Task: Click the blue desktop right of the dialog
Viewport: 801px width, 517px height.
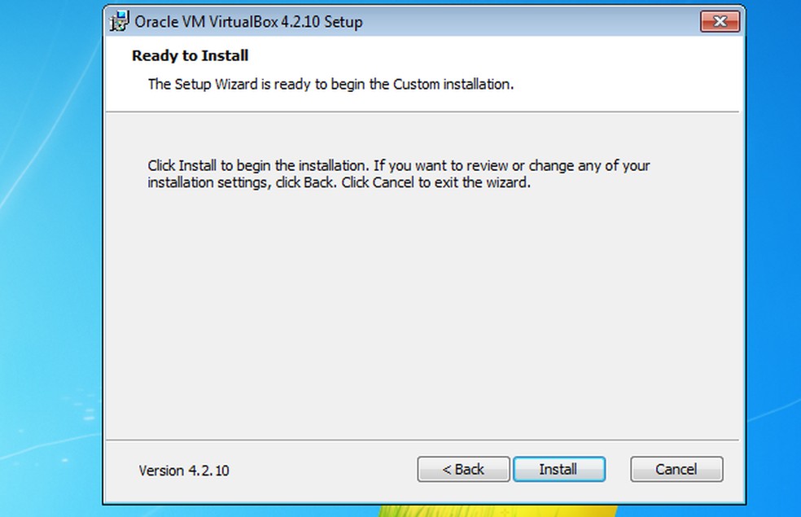Action: (773, 244)
